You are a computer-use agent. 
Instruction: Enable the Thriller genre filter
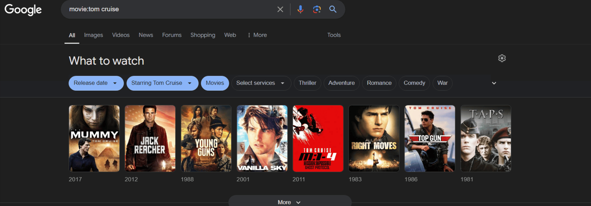pos(307,83)
